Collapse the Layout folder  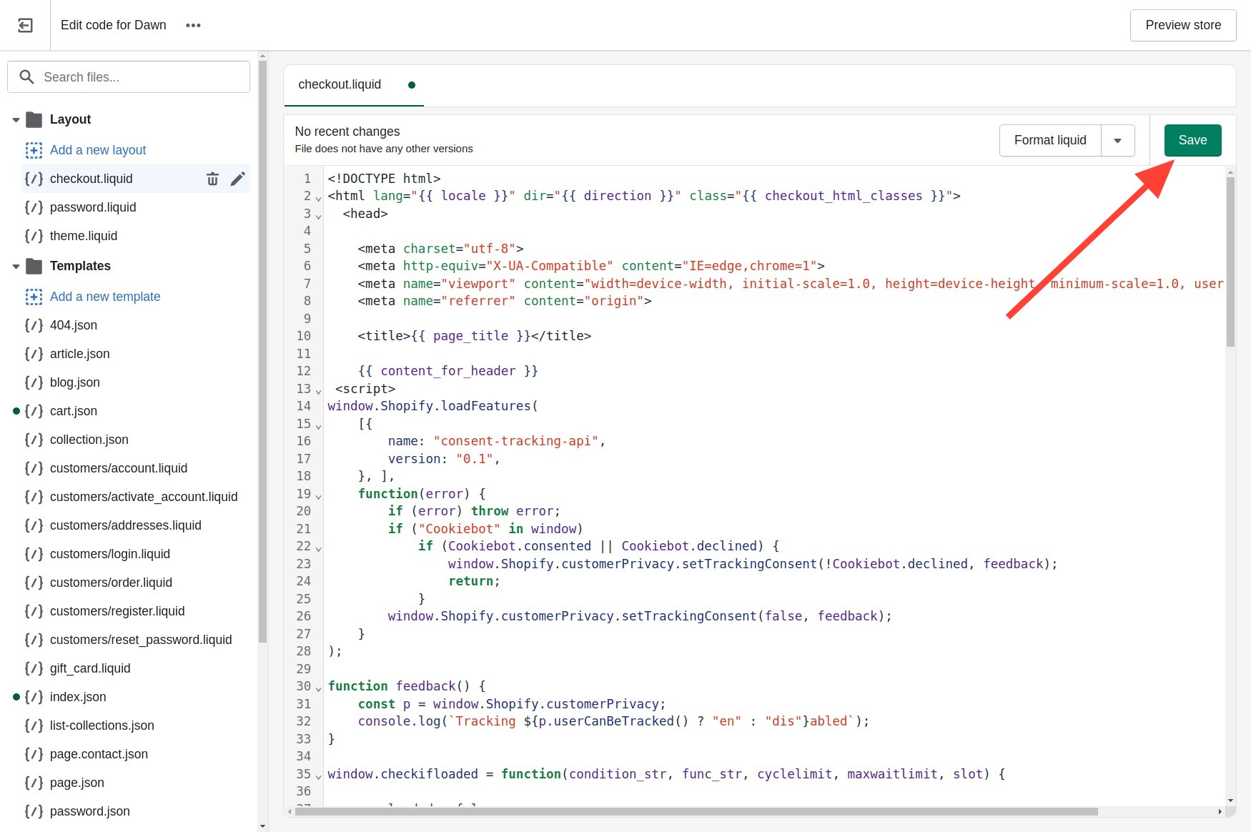[16, 119]
